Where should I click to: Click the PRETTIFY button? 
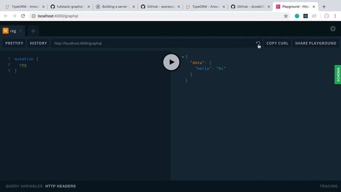pyautogui.click(x=14, y=43)
